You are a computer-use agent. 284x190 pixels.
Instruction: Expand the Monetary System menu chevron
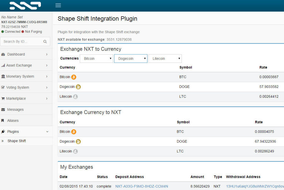click(x=47, y=76)
